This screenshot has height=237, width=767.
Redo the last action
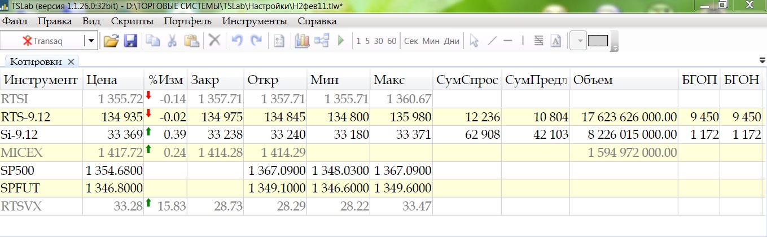pyautogui.click(x=256, y=41)
